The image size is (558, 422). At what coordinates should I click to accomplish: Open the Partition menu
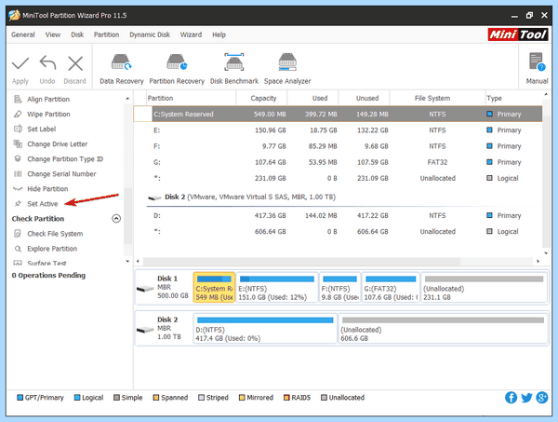(x=106, y=34)
